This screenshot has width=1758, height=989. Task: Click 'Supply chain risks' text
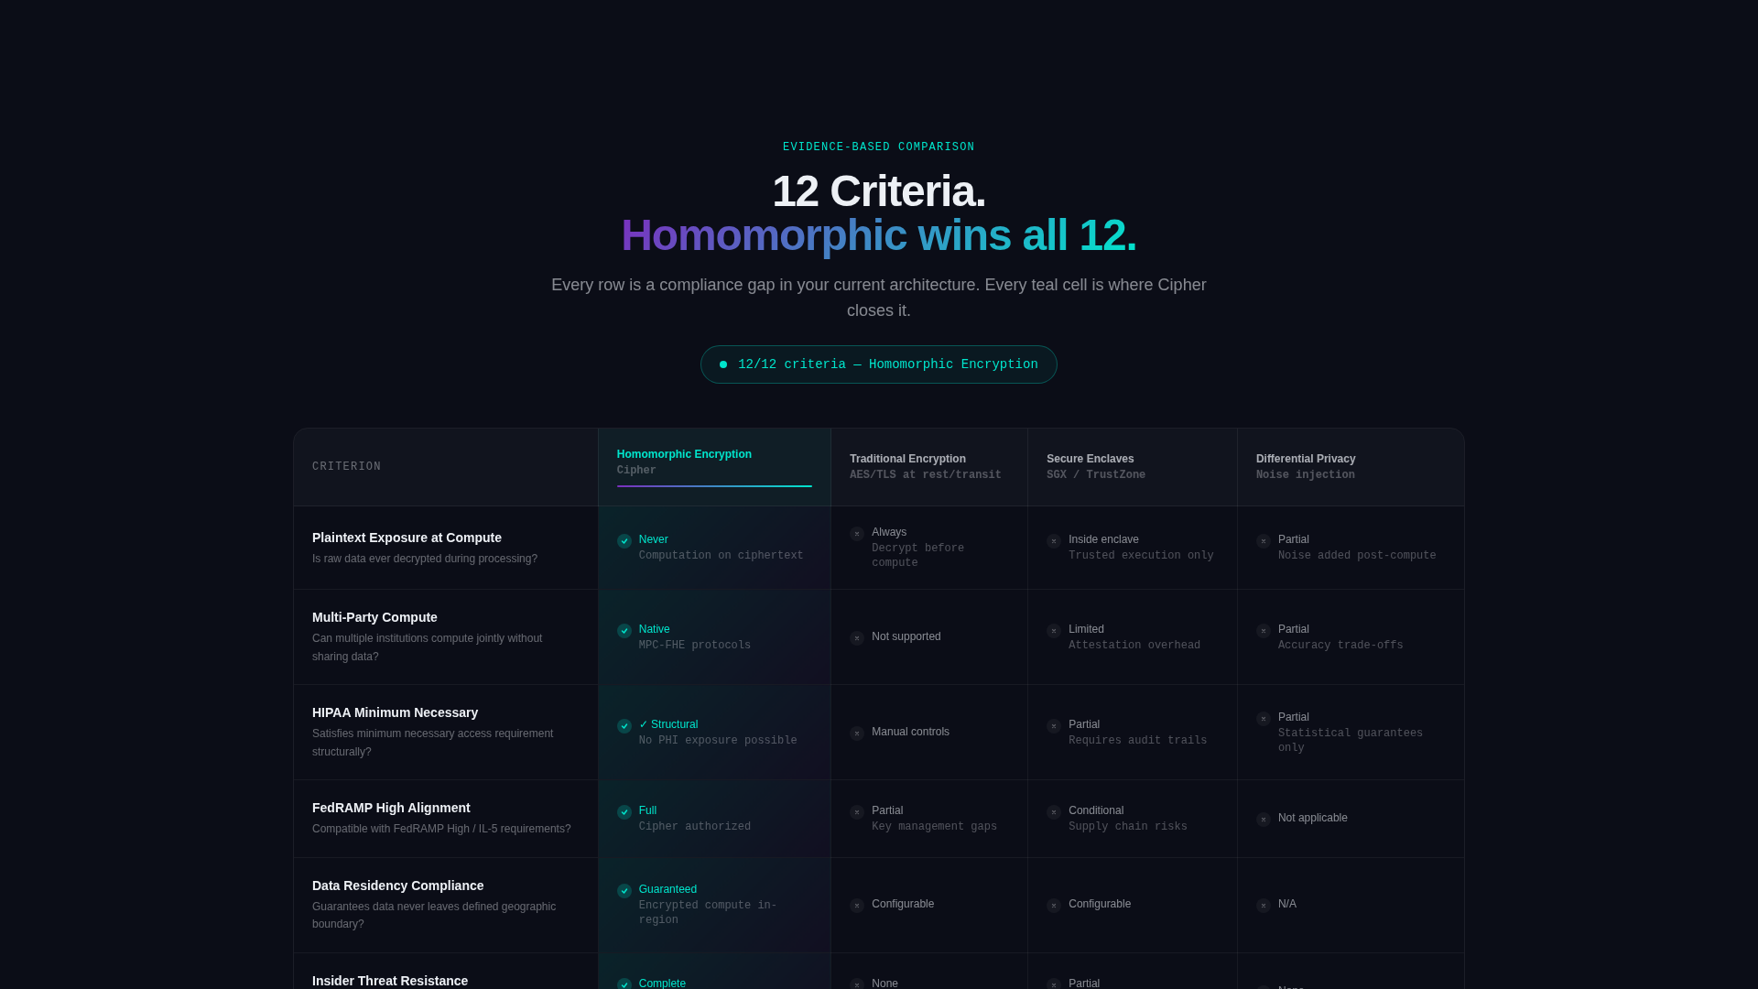click(x=1128, y=827)
